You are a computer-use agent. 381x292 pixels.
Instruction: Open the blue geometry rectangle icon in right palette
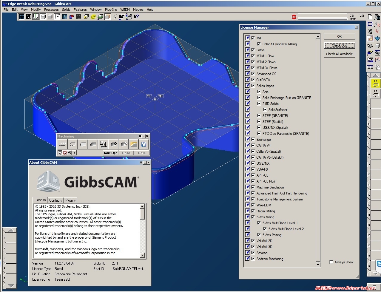(370, 24)
